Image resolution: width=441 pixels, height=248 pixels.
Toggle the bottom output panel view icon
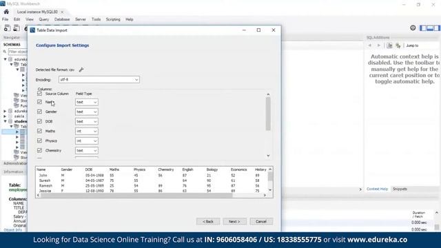pyautogui.click(x=430, y=28)
